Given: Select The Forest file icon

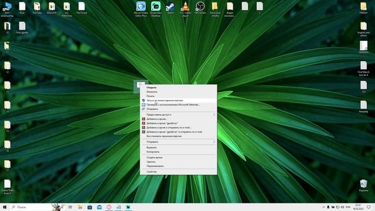Looking at the screenshot, I should (x=81, y=8).
